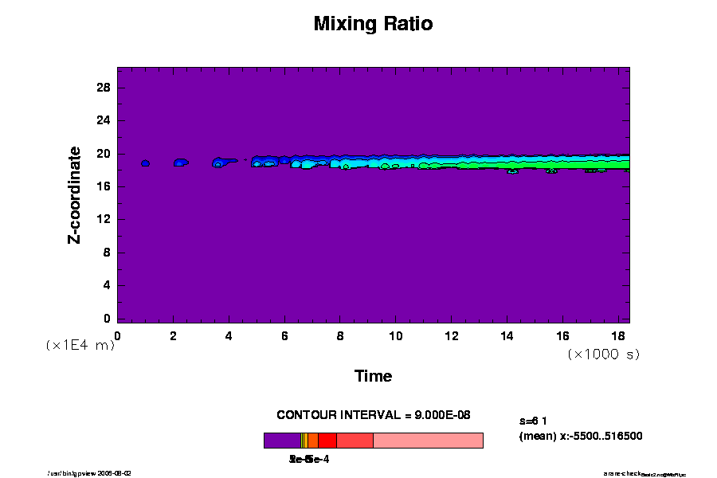Click the "s=6 1" annotation text
The image size is (717, 478).
pos(533,420)
